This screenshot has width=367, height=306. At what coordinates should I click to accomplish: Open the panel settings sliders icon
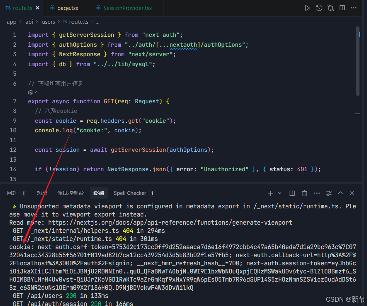(329, 193)
